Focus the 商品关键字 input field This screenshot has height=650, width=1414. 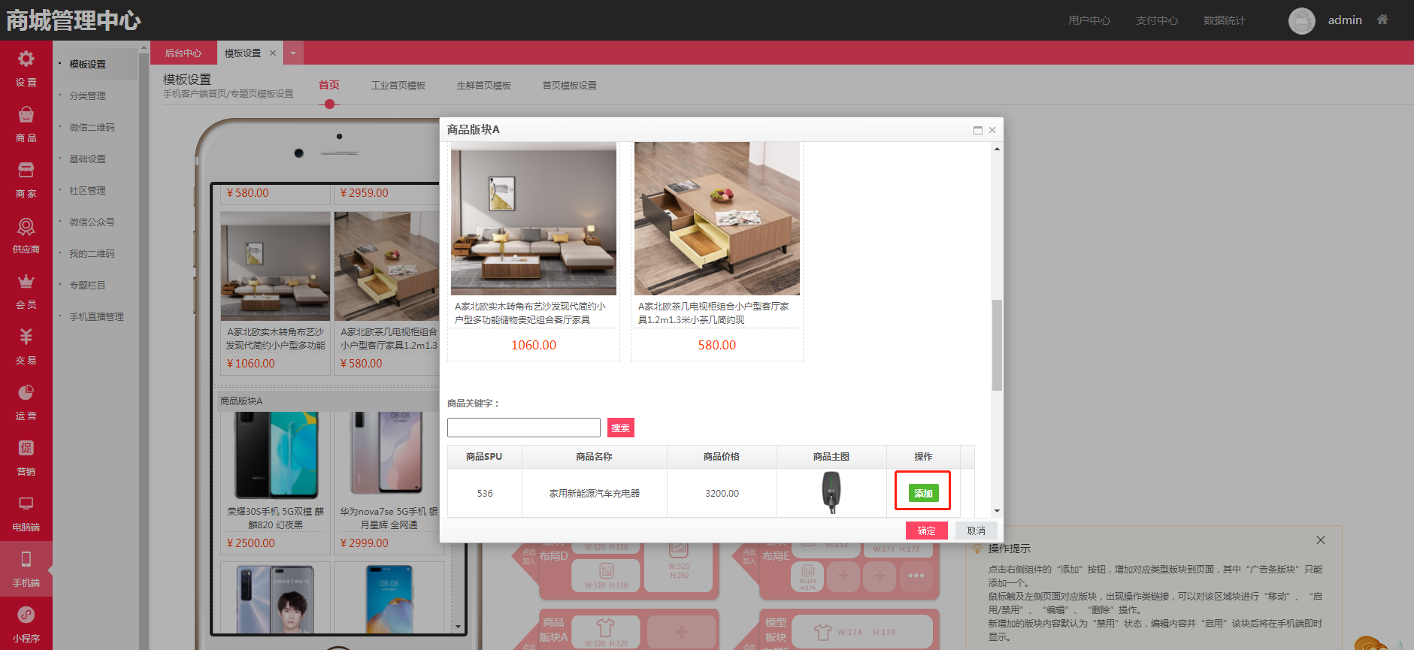[x=524, y=428]
